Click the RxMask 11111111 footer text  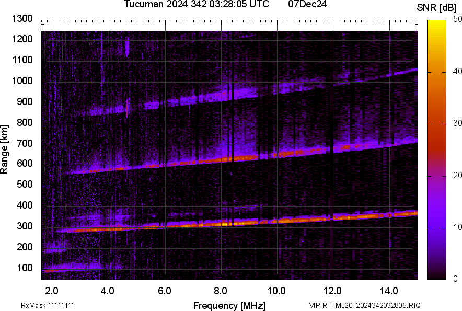click(48, 305)
